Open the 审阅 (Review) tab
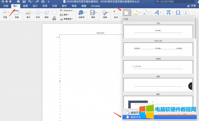Image resolution: width=199 pixels, height=121 pixels. click(74, 6)
